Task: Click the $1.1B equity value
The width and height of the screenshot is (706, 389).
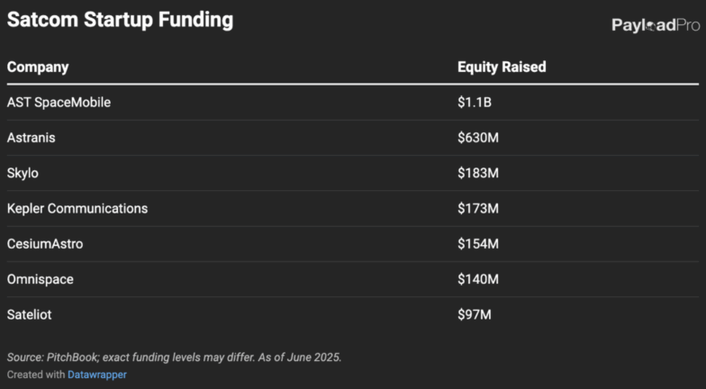Action: (x=475, y=103)
